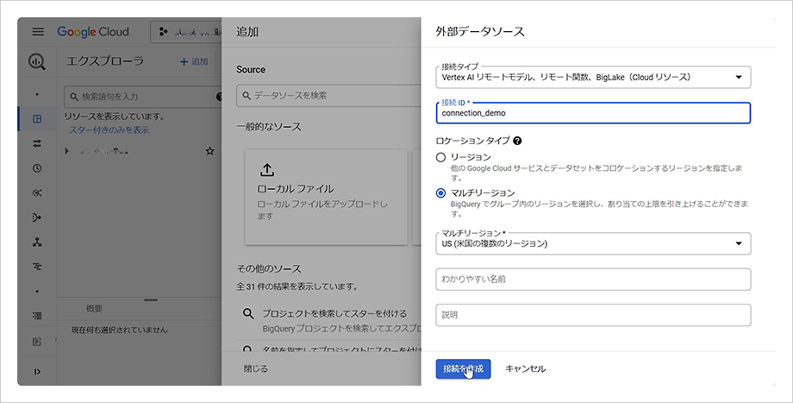Click the Explorer search field
The height and width of the screenshot is (403, 793).
[x=143, y=96]
